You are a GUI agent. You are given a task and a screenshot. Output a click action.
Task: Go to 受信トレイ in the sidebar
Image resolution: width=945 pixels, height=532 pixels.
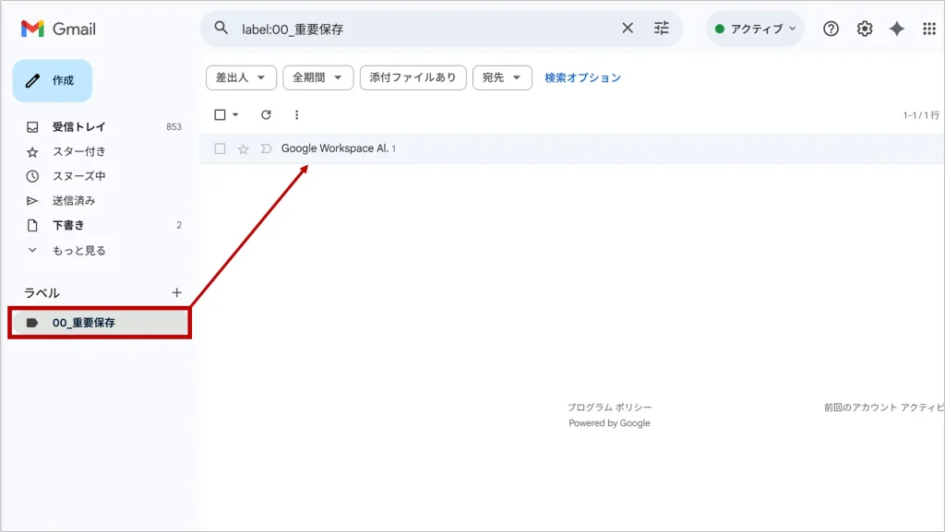78,127
